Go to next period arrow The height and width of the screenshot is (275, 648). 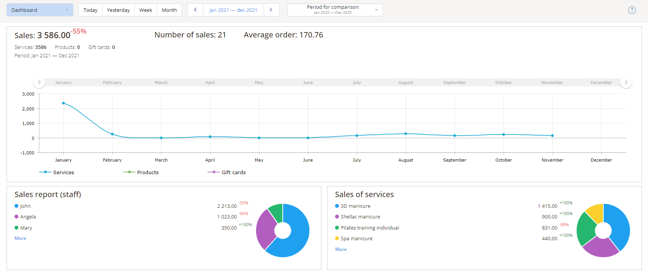pyautogui.click(x=271, y=10)
